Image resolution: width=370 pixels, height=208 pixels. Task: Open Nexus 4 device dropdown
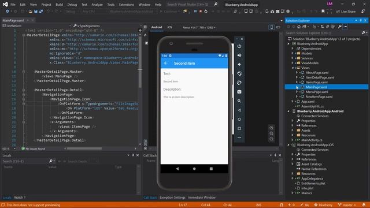point(199,27)
